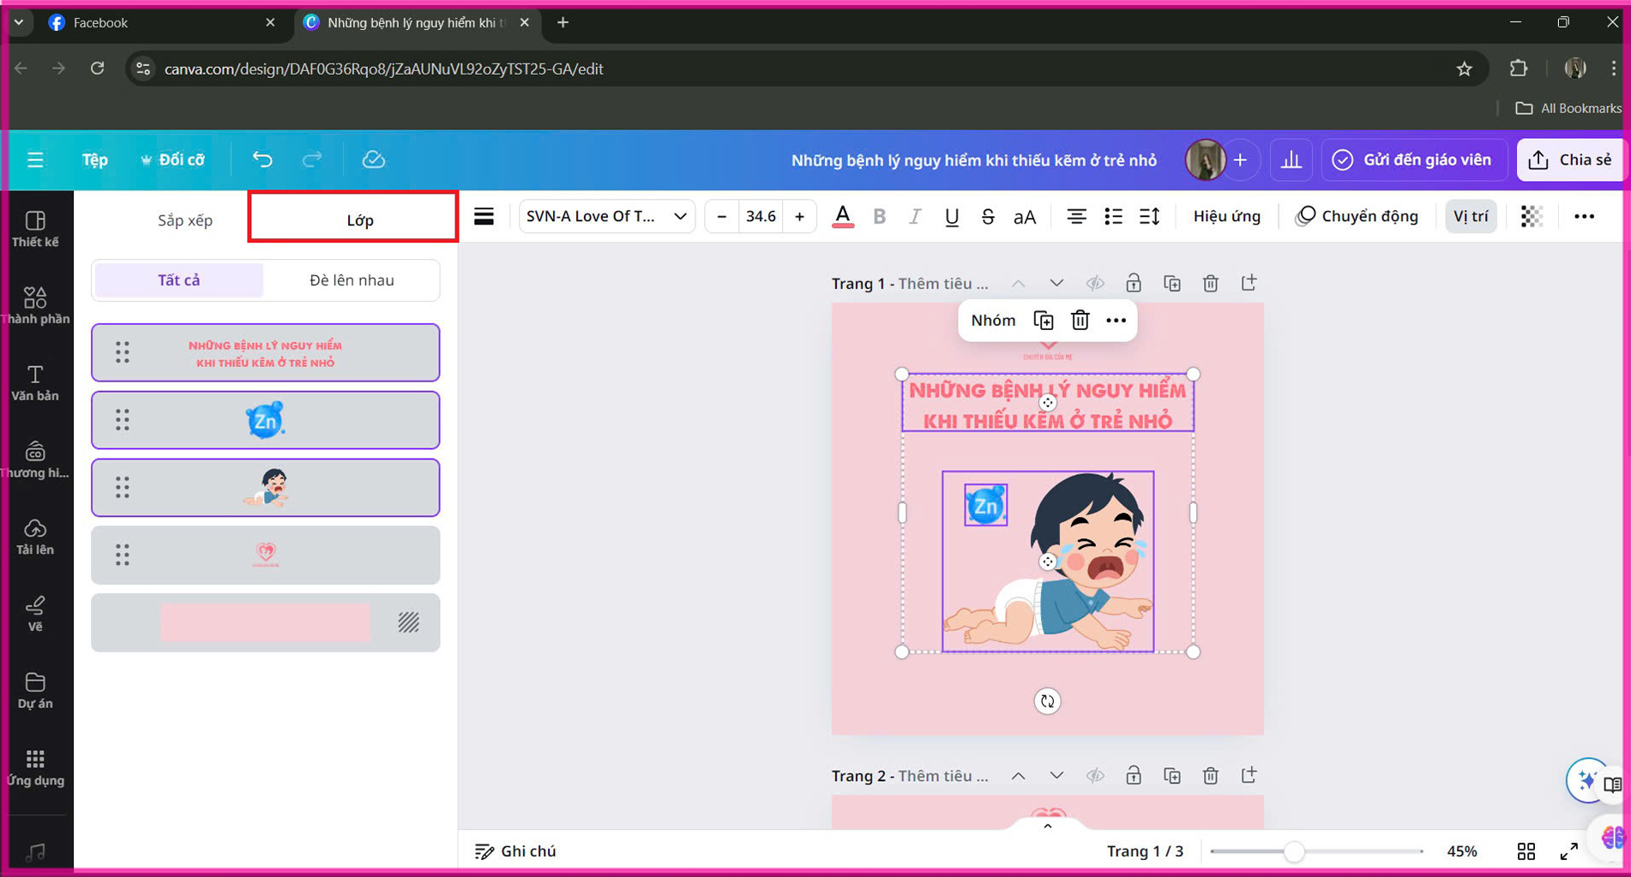
Task: Toggle underline formatting
Action: coord(951,217)
